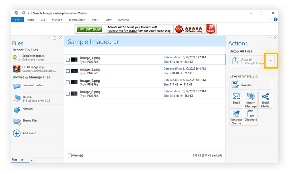
Task: Expand the Unzip to destination dropdown
Action: click(271, 61)
